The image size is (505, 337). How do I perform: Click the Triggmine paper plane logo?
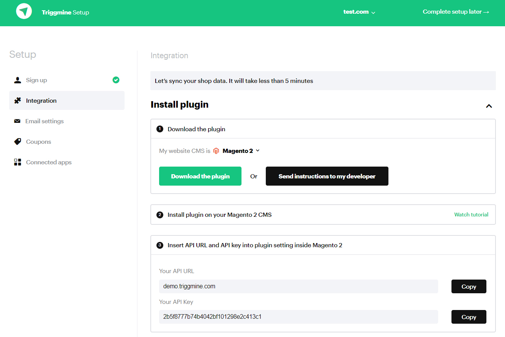click(x=24, y=11)
